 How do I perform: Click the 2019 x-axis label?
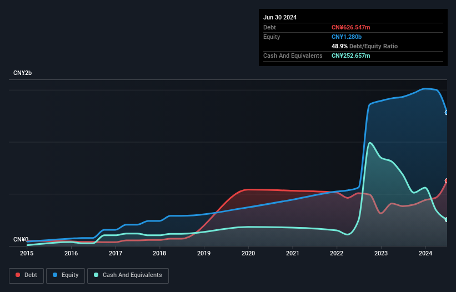(204, 253)
